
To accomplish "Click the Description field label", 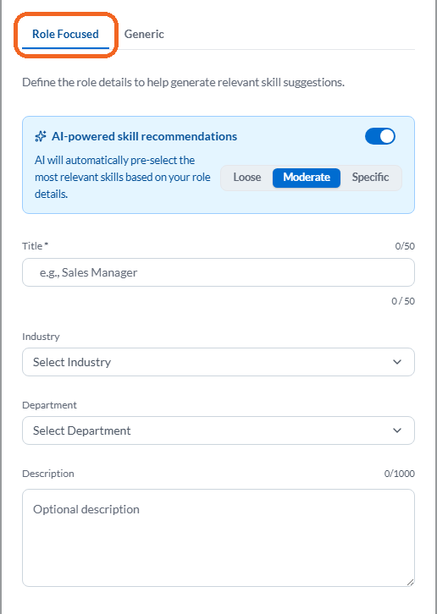I will [x=48, y=474].
